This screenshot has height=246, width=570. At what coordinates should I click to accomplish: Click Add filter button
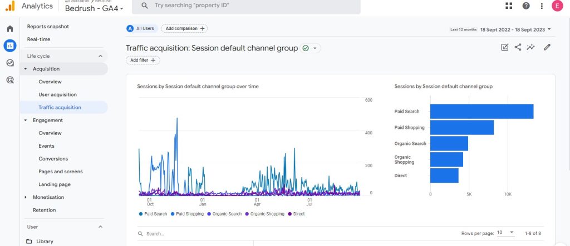pyautogui.click(x=143, y=60)
